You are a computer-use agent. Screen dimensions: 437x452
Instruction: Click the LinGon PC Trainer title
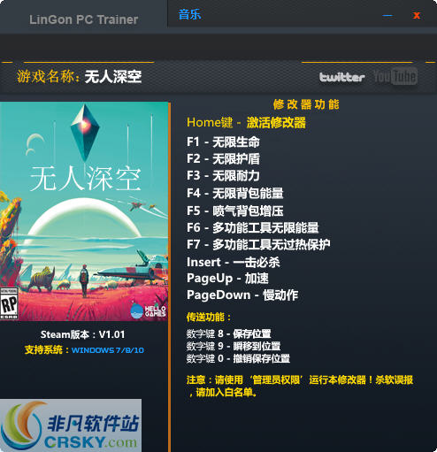click(x=83, y=19)
